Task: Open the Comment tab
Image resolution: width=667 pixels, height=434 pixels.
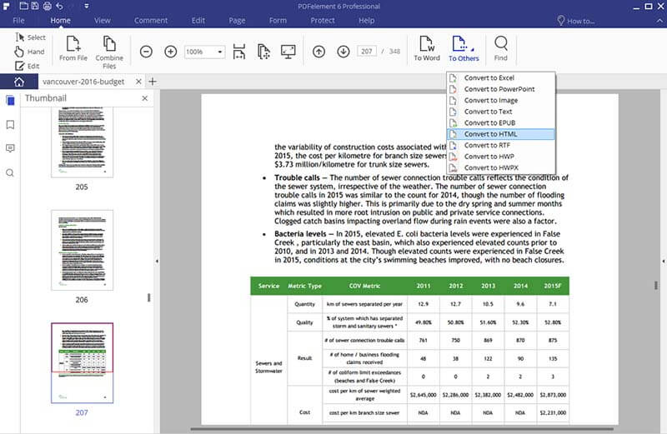Action: click(x=151, y=20)
